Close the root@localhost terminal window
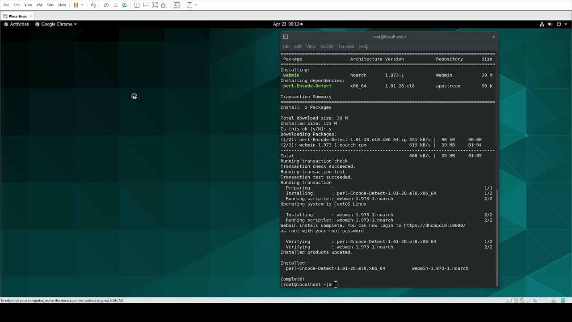 (x=493, y=37)
